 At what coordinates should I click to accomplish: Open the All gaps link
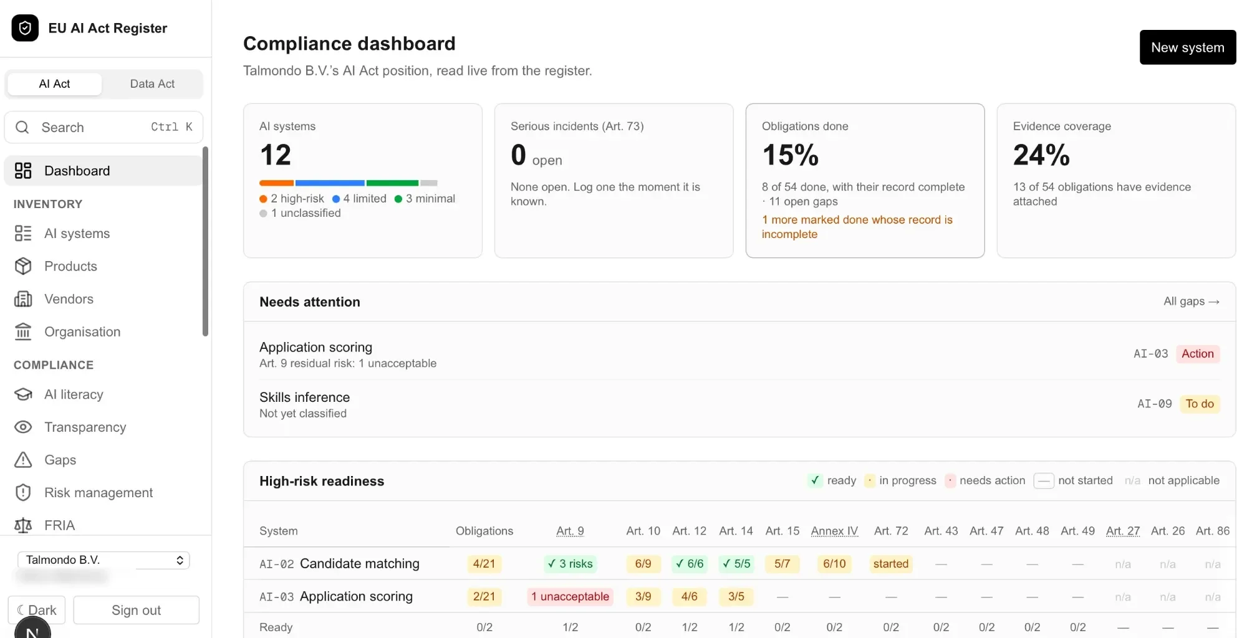1191,302
